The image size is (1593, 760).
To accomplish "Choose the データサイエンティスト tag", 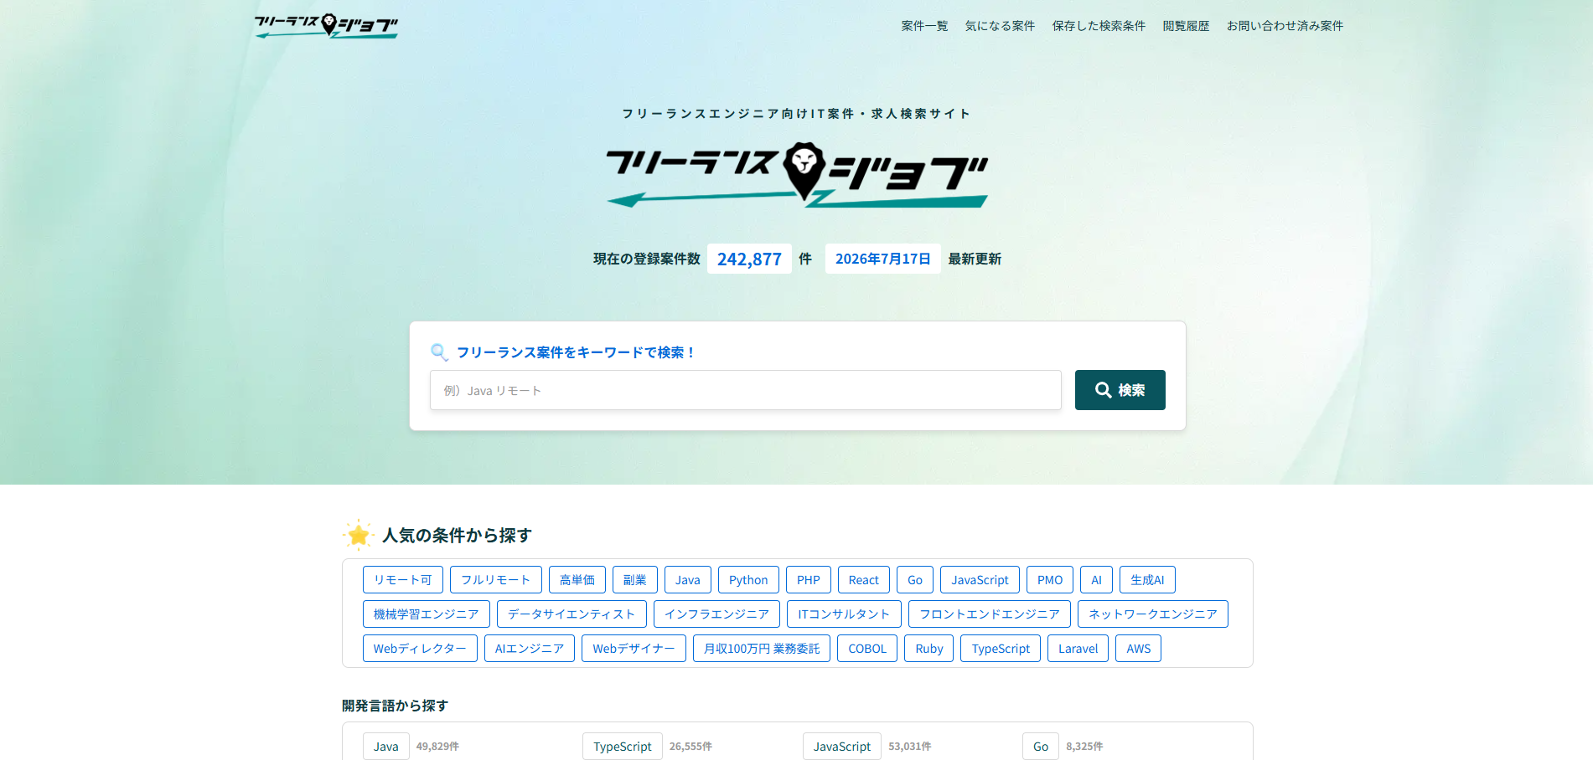I will point(572,614).
